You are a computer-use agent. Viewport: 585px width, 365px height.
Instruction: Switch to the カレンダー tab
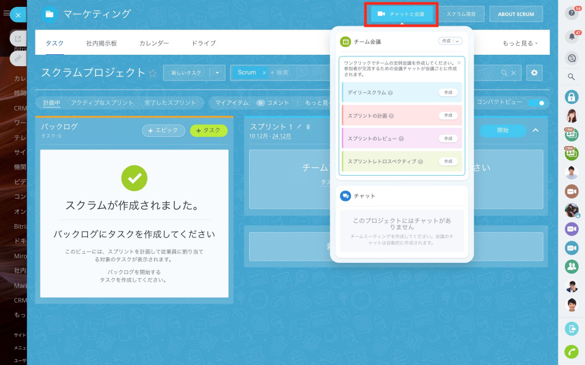tap(154, 43)
